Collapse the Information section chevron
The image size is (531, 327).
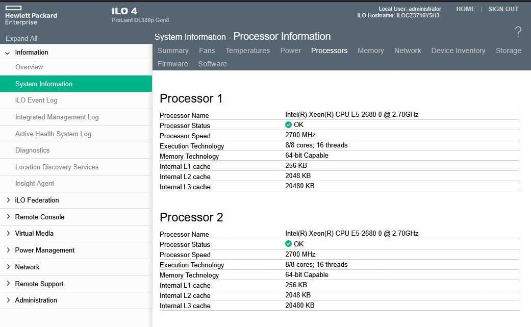coord(8,53)
